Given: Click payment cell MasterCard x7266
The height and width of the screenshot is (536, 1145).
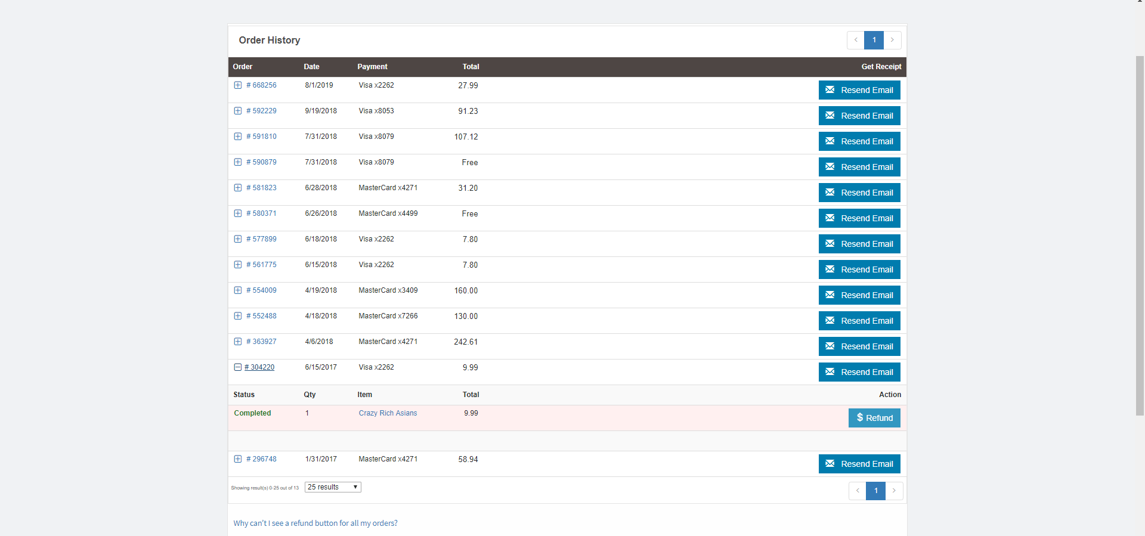Looking at the screenshot, I should [x=388, y=316].
